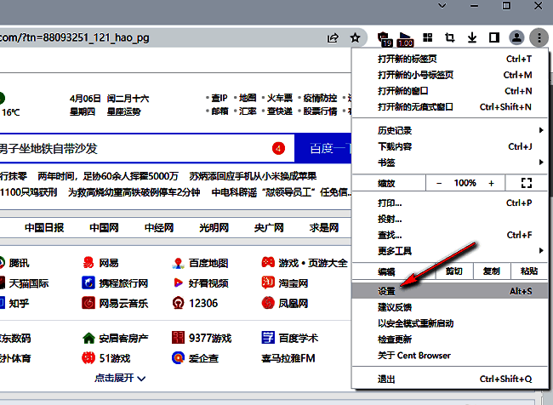Click the QR code grid toolbar icon
This screenshot has height=405, width=553.
(x=428, y=37)
